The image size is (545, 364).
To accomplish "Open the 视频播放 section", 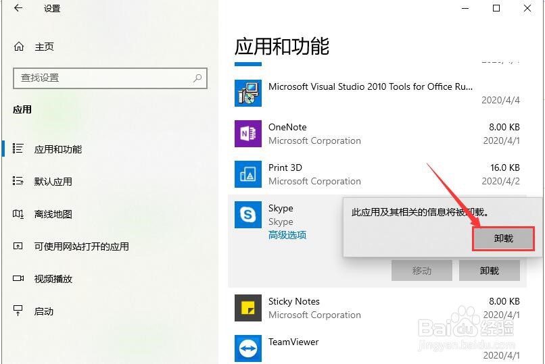I will point(53,279).
